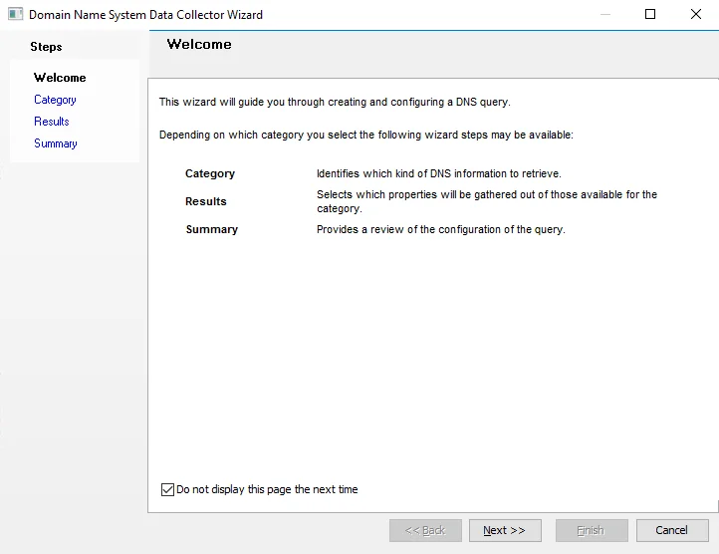Click the window title text

coord(145,15)
